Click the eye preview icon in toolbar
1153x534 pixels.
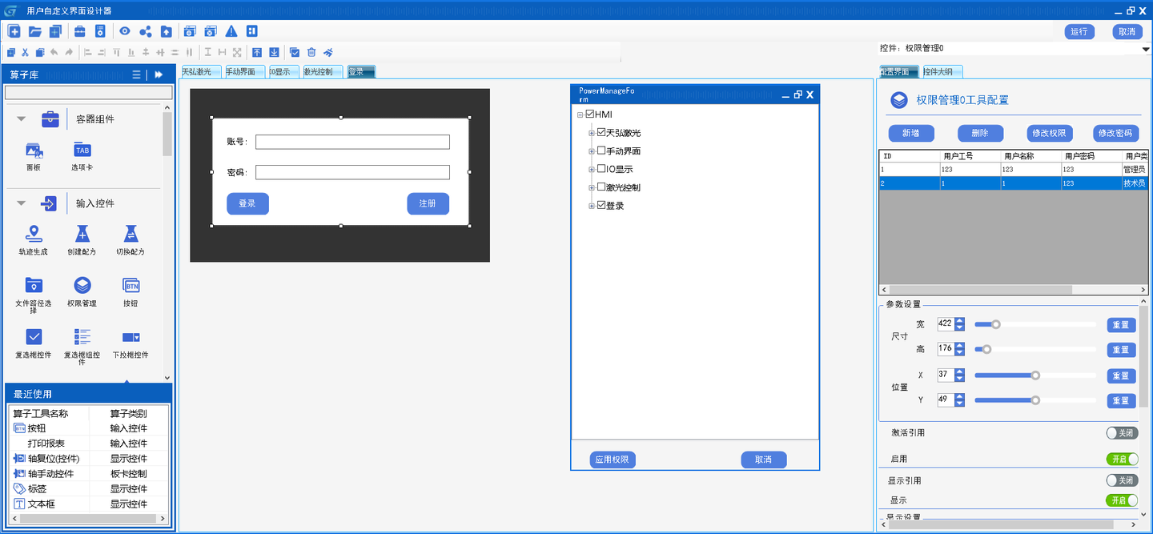click(x=124, y=31)
